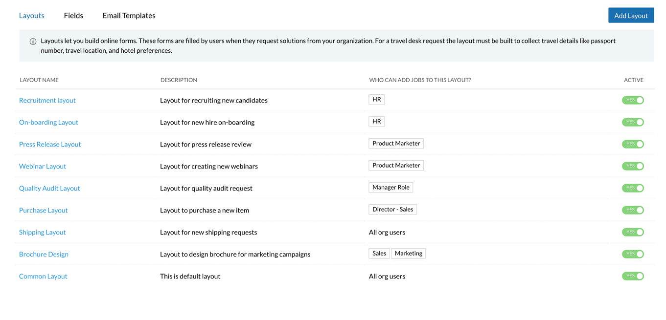
Task: Select the Layouts tab
Action: (32, 16)
